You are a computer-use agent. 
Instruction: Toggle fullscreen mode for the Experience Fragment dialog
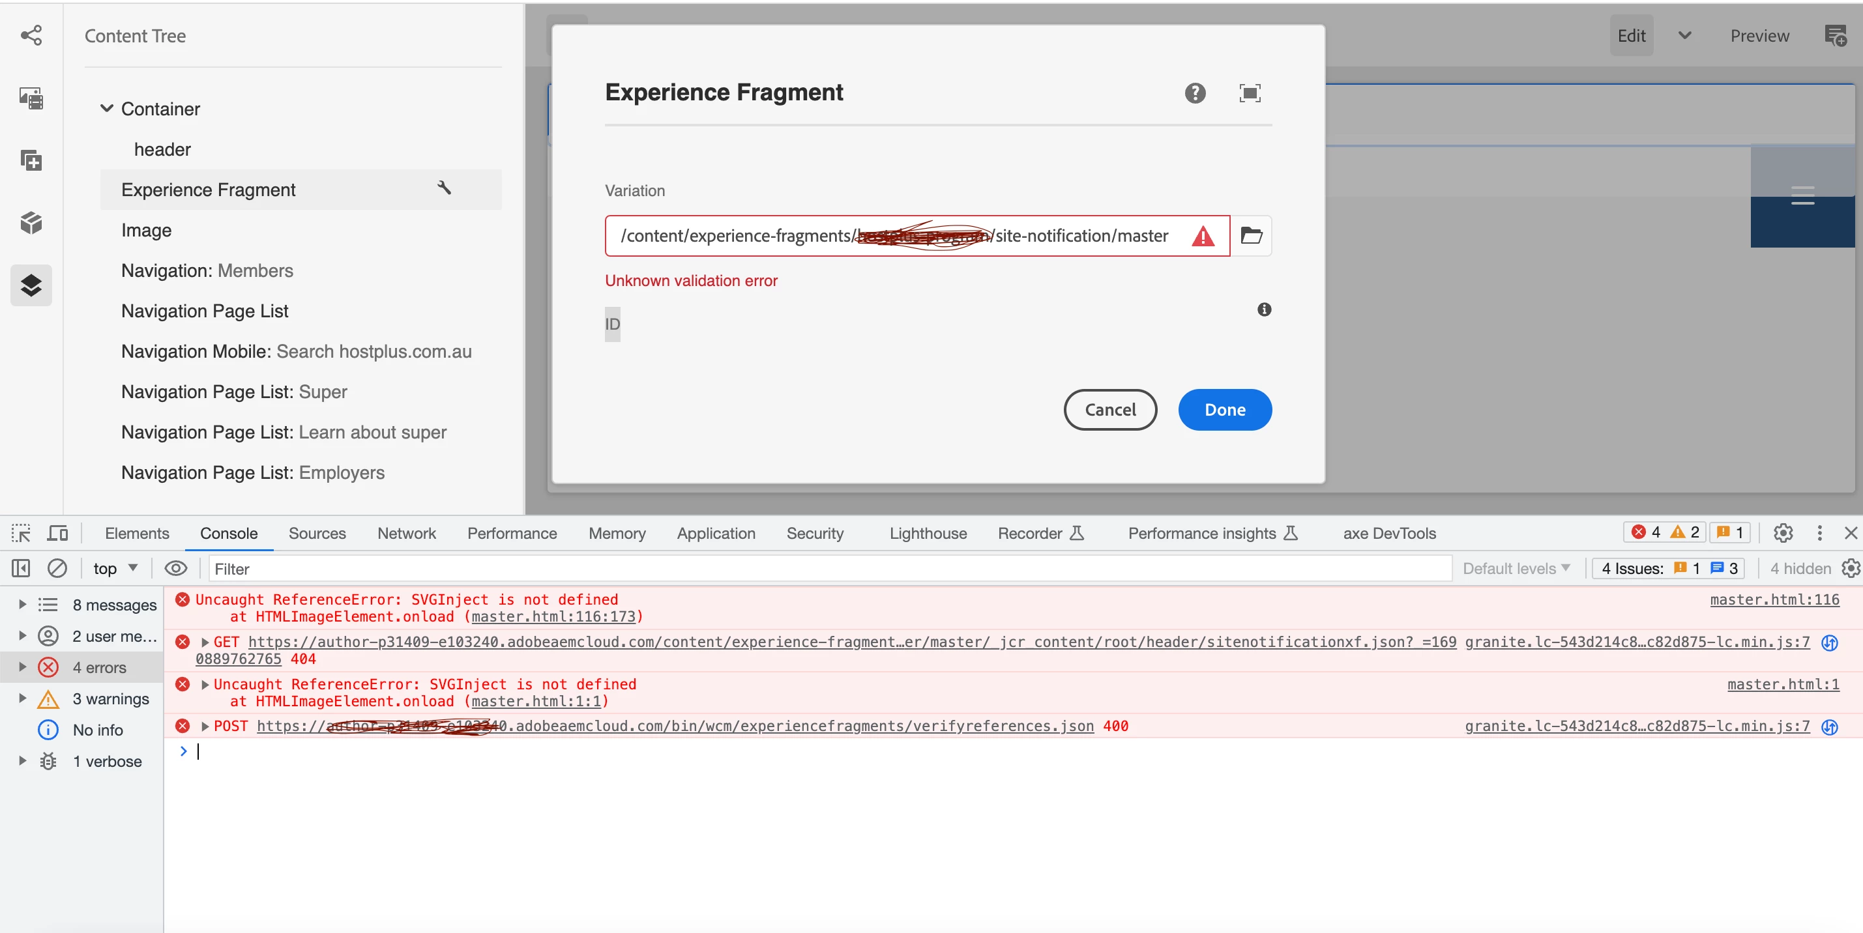pos(1250,93)
